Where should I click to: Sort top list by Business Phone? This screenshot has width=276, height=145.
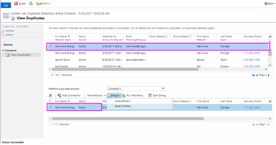tap(253, 36)
